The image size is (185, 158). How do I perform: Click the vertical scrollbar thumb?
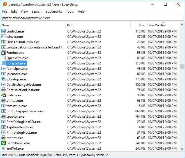pos(182,66)
